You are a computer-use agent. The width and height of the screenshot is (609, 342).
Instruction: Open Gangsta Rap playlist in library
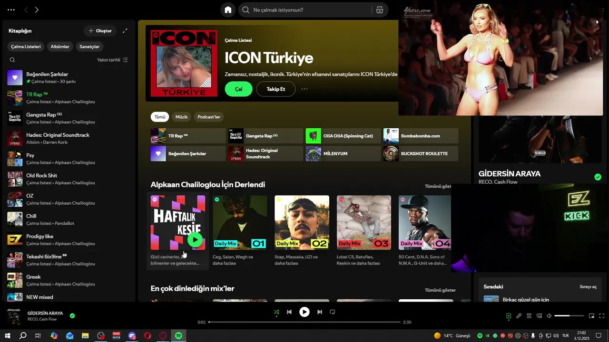pyautogui.click(x=69, y=118)
